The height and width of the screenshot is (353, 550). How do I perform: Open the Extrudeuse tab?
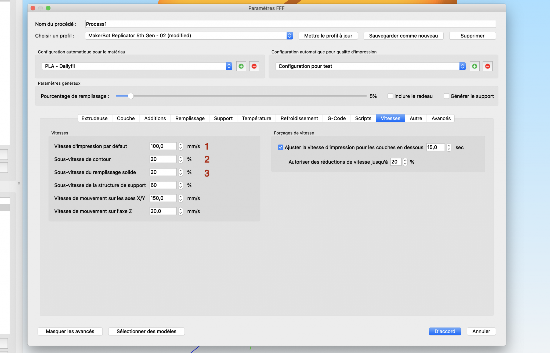(95, 118)
